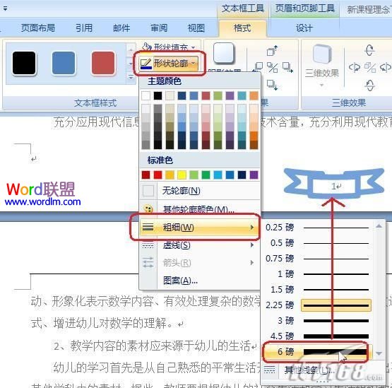Switch to the 视图 tab
Viewport: 392px width, 388px height.
tap(196, 28)
